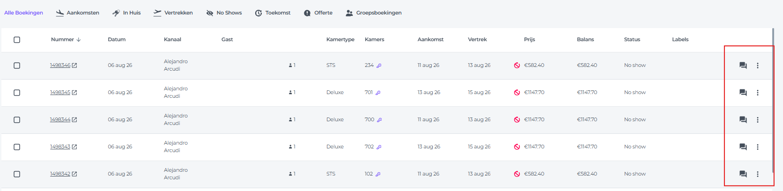Open comments for booking 1498342
The width and height of the screenshot is (783, 191).
[x=743, y=174]
